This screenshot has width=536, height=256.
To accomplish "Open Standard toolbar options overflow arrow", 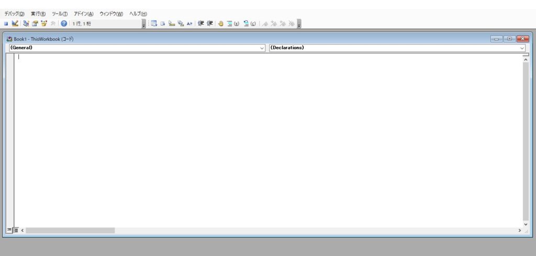I will coord(144,24).
